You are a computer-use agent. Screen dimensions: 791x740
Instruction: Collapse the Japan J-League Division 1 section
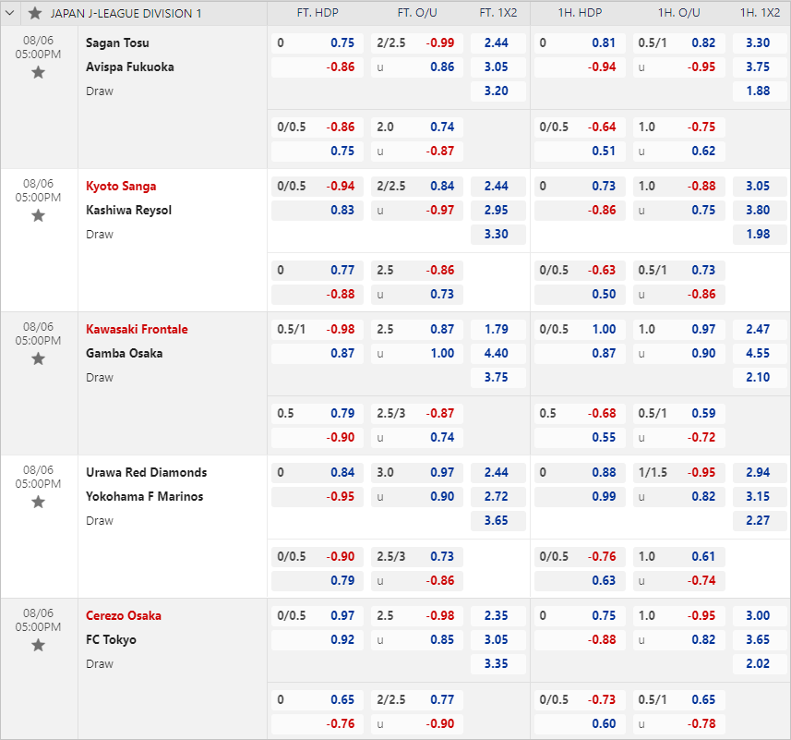coord(10,13)
